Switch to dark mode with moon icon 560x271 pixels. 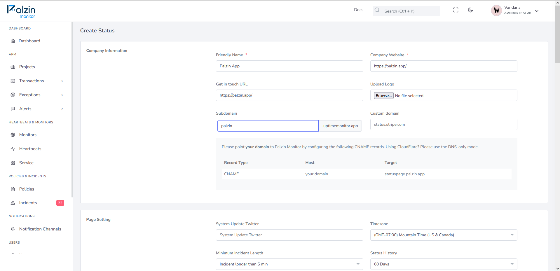pos(470,10)
